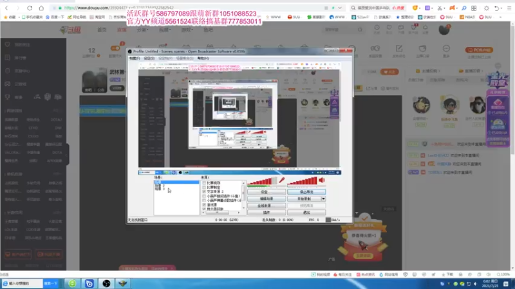The height and width of the screenshot is (289, 515).
Task: Toggle 比赛制定 source checkbox in OBS
Action: [204, 187]
